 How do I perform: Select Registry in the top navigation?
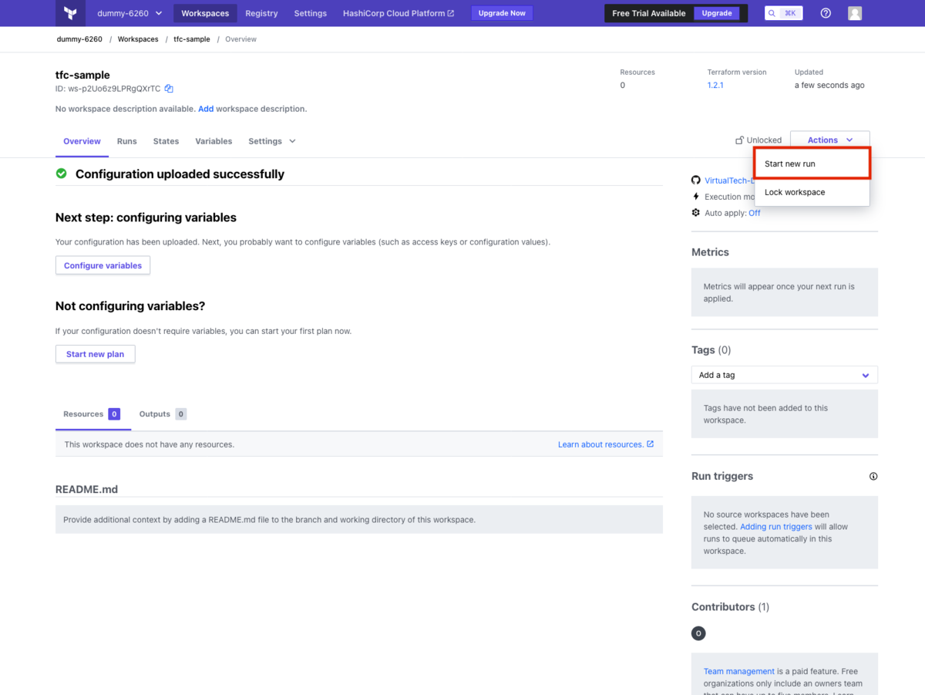(261, 13)
